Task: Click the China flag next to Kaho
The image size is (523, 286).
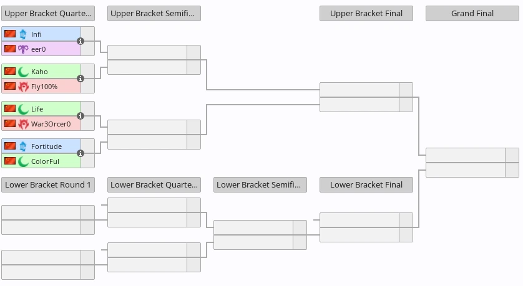Action: click(x=9, y=71)
